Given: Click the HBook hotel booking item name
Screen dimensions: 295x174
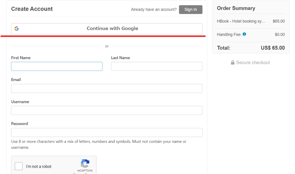Looking at the screenshot, I should click(x=241, y=21).
